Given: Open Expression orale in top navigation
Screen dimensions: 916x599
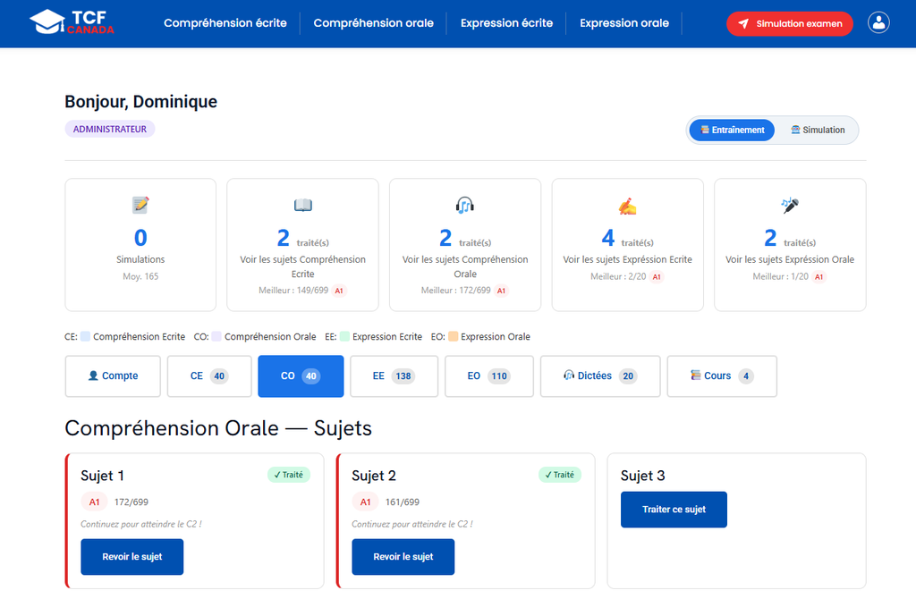Looking at the screenshot, I should pyautogui.click(x=623, y=23).
